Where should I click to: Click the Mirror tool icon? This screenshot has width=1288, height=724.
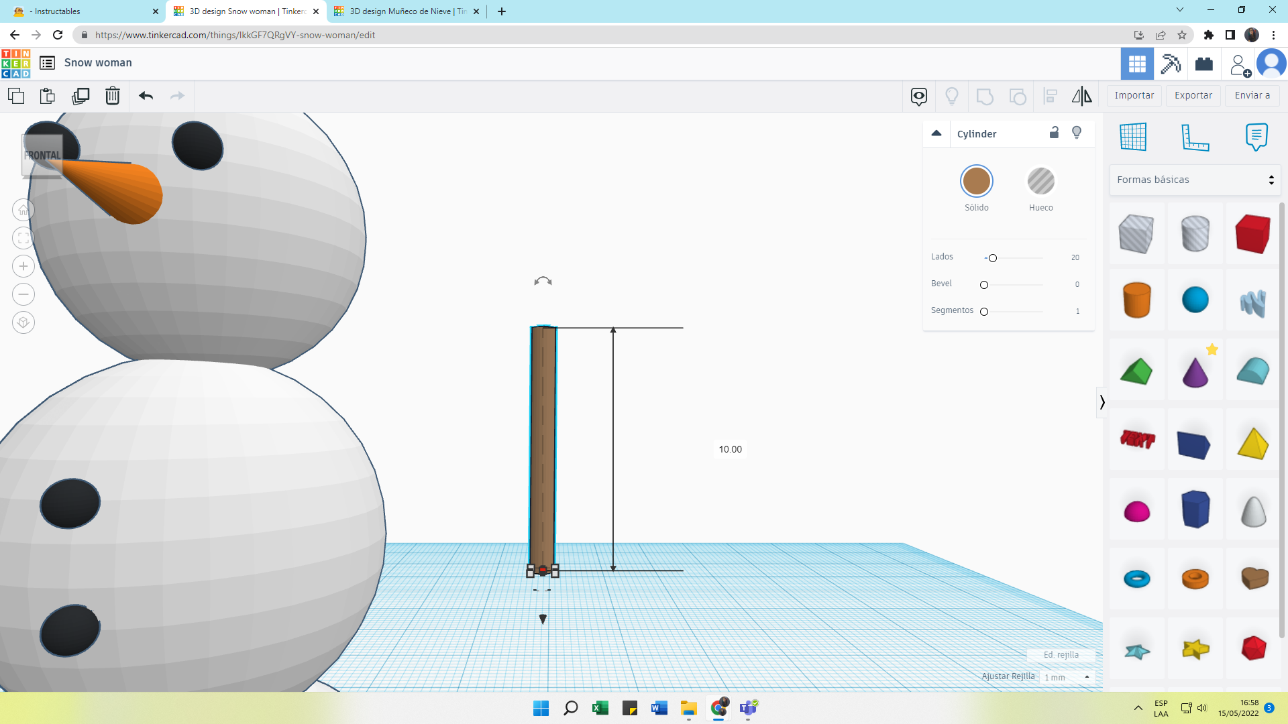point(1081,96)
